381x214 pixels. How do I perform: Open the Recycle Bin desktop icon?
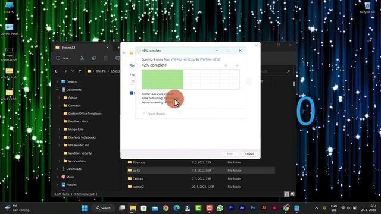pos(367,8)
